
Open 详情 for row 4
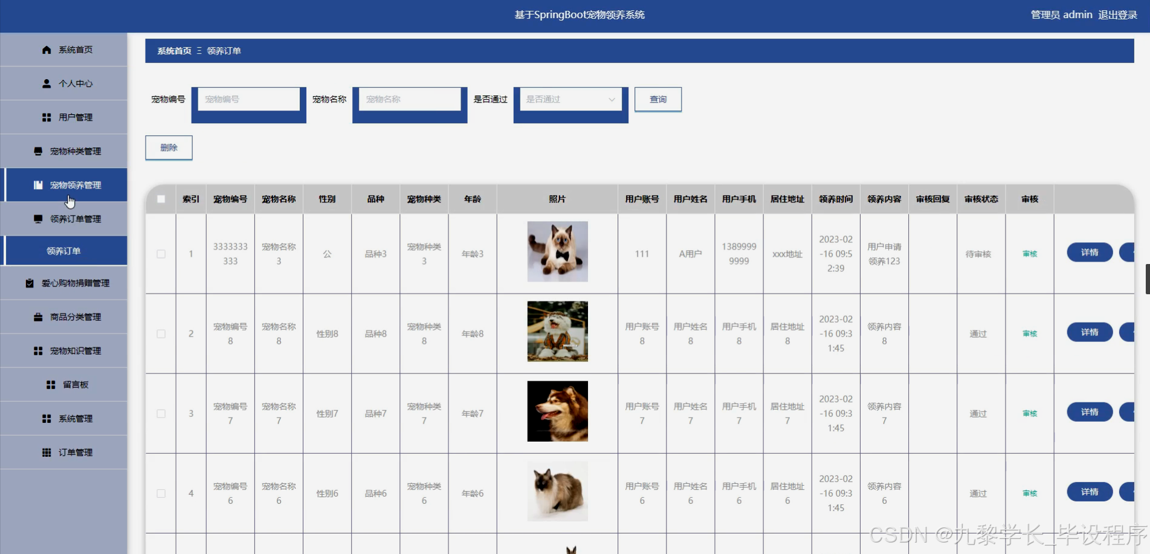click(1090, 491)
